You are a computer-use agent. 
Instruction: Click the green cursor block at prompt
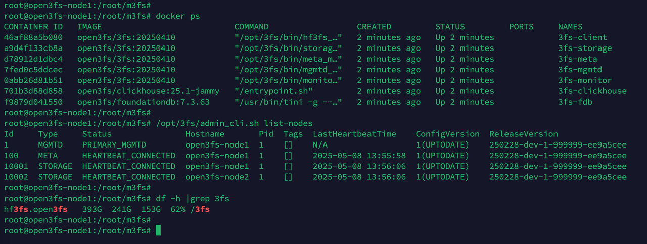pos(158,231)
